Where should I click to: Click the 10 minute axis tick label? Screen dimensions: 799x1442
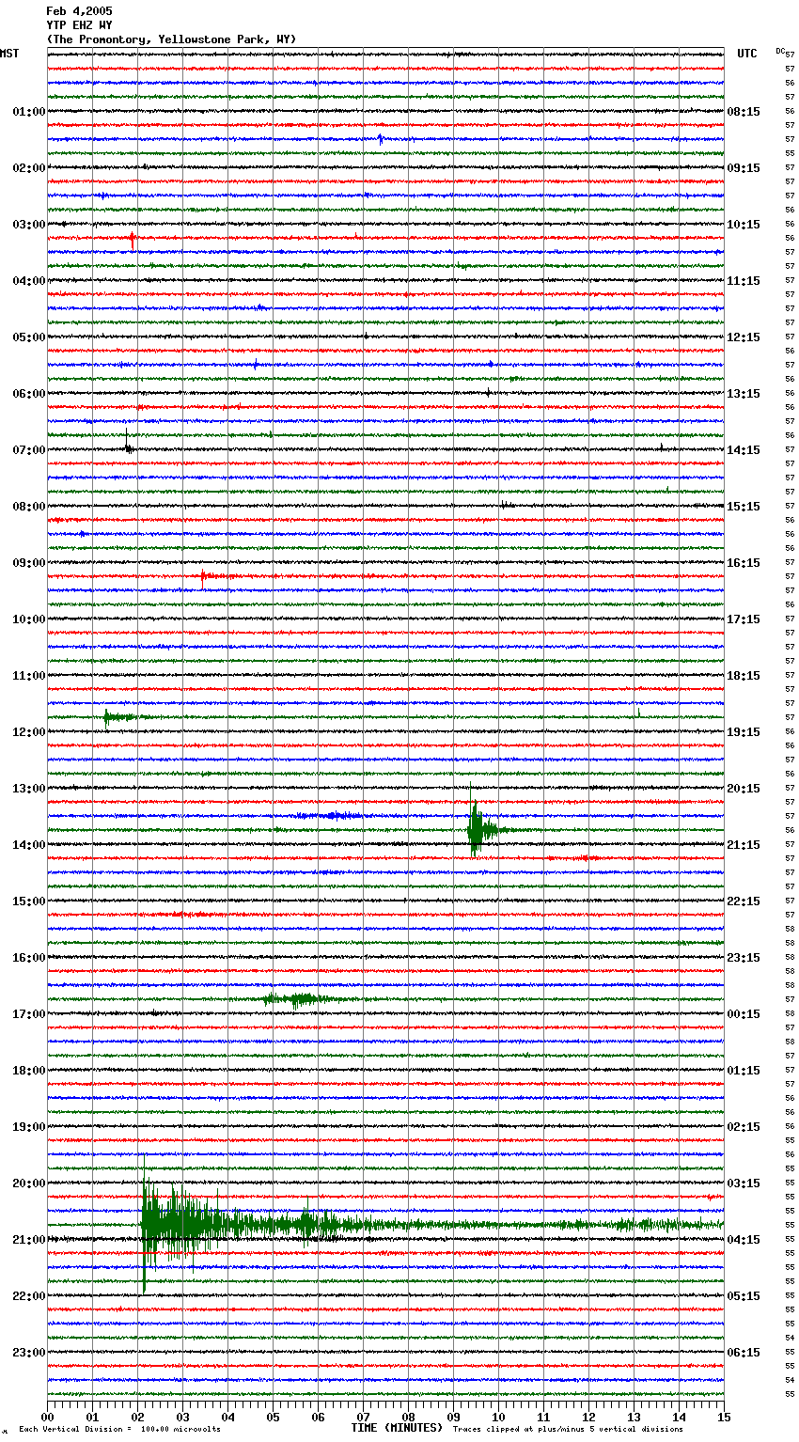click(498, 1417)
